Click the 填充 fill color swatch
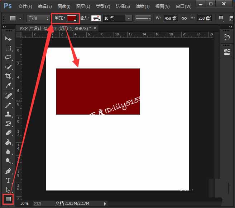 tap(72, 18)
